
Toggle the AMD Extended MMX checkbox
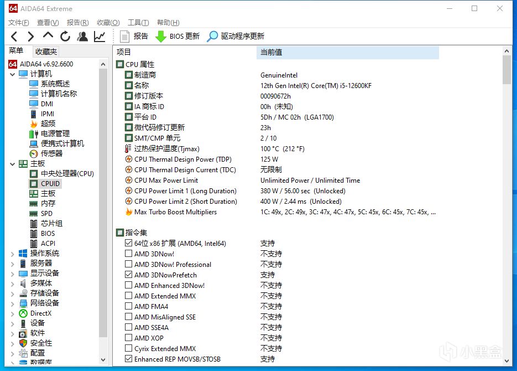tap(129, 296)
